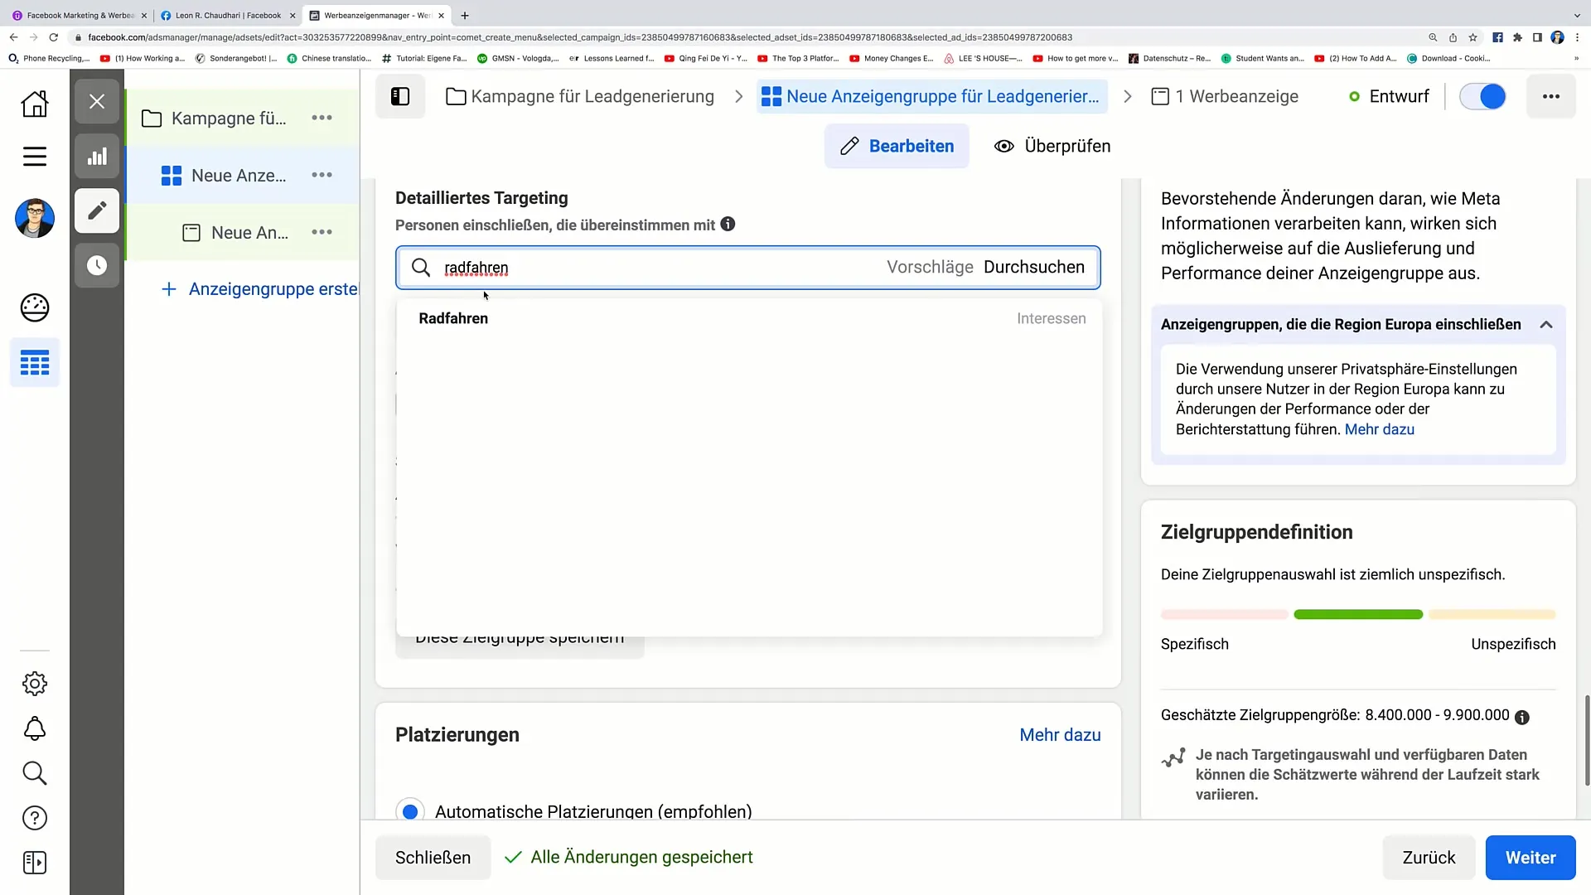Open options for Kampagne fü... item
Image resolution: width=1591 pixels, height=895 pixels.
tap(322, 118)
